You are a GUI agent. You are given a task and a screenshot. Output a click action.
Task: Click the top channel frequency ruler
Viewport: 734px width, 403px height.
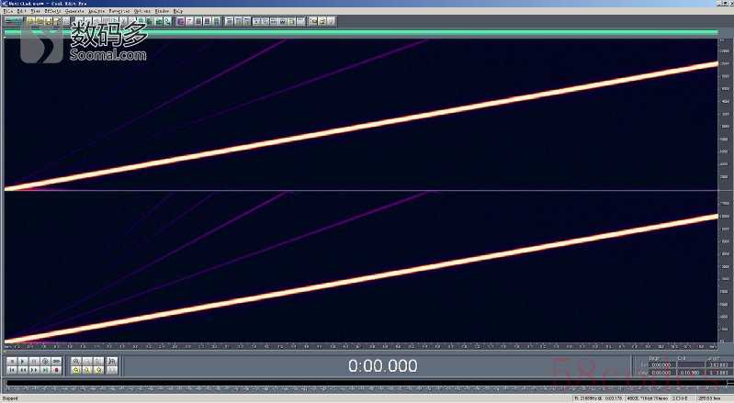pos(725,114)
